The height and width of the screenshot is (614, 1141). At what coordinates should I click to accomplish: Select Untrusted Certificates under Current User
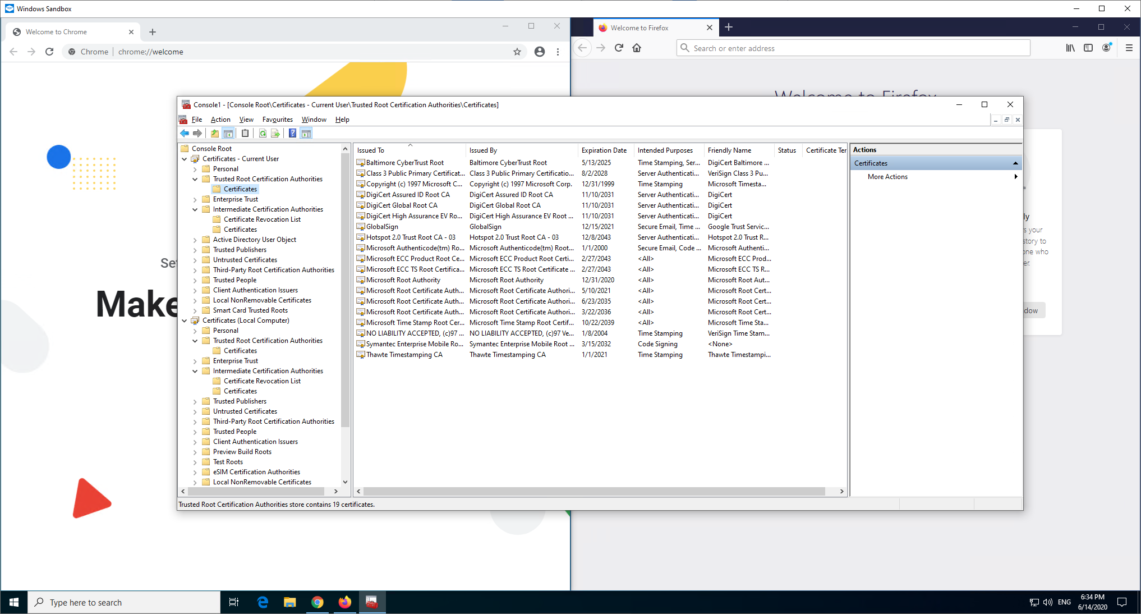(245, 260)
